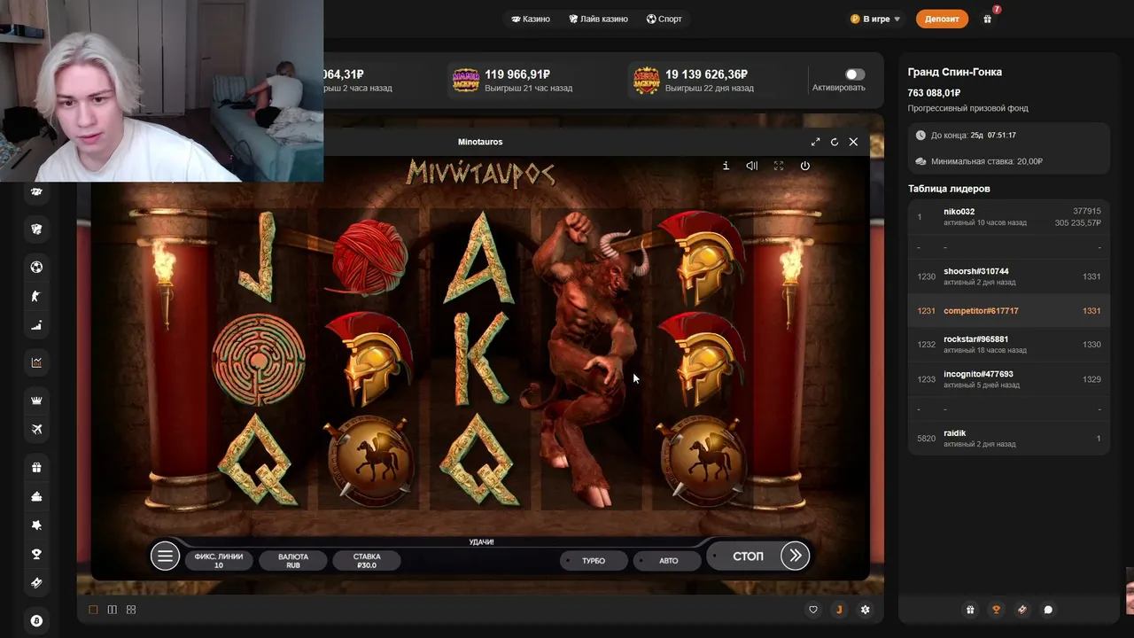
Task: Select leaderboard row rockstar#965881
Action: coord(1008,345)
